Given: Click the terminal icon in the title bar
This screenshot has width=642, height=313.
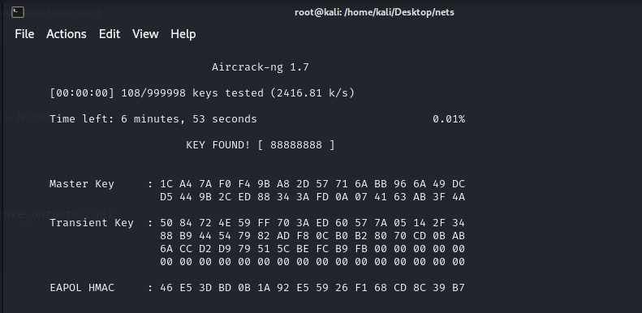Looking at the screenshot, I should point(18,12).
